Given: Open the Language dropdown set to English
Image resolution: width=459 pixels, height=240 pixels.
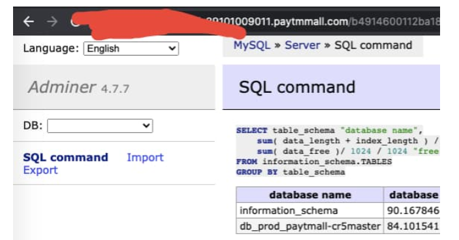Looking at the screenshot, I should pos(131,48).
